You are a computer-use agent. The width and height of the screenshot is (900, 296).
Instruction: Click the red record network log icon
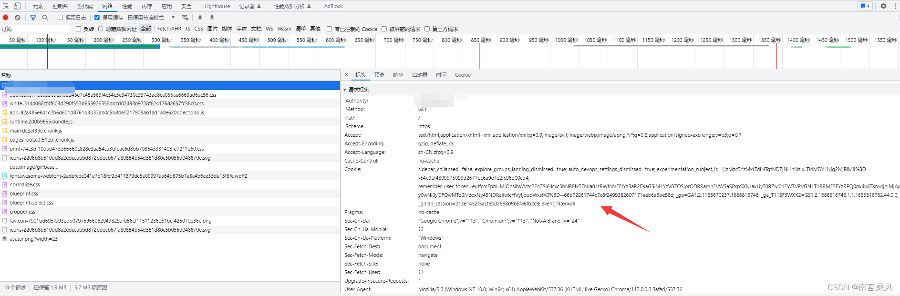coord(6,18)
